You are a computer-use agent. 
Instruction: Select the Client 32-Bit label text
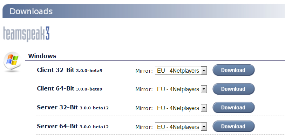tap(56, 70)
